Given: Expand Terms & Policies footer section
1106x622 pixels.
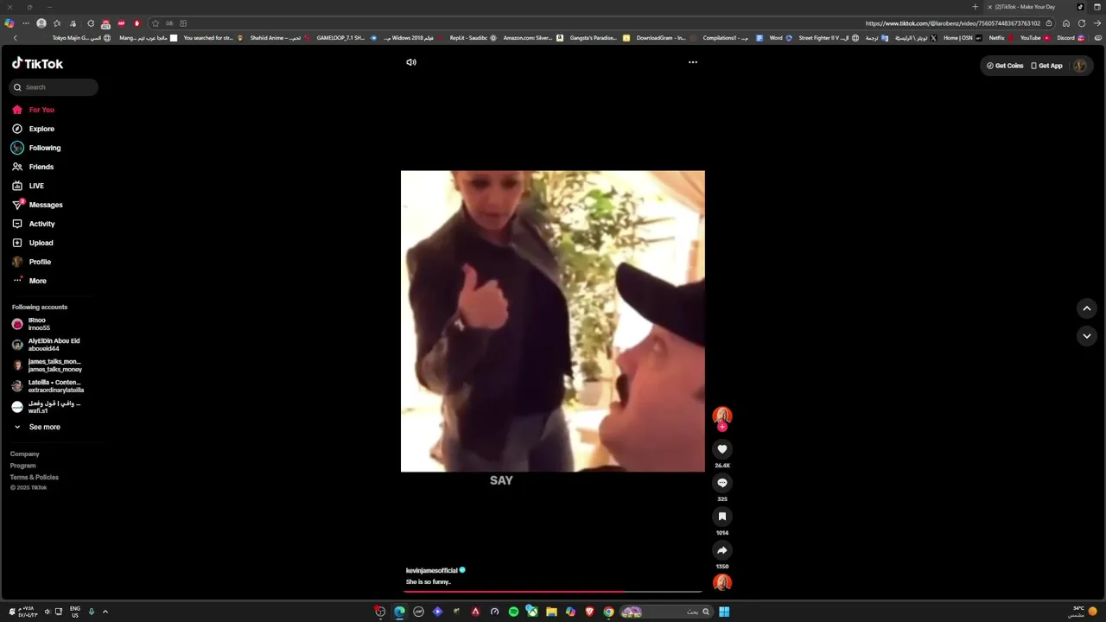Looking at the screenshot, I should point(35,477).
